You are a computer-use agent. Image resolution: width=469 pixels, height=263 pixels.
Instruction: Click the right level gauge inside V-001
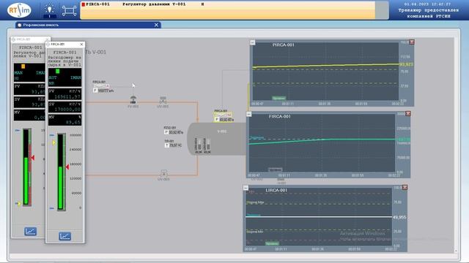point(207,145)
